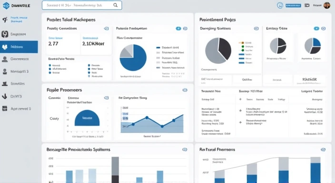Focus the search input field

82,5
